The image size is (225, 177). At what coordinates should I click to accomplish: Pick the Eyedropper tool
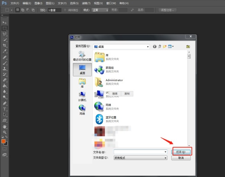click(5, 51)
